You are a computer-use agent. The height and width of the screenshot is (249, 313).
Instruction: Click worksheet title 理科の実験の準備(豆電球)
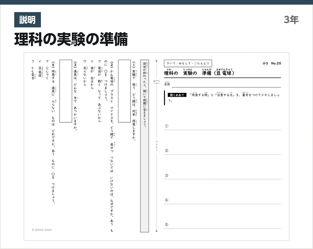[x=199, y=72]
